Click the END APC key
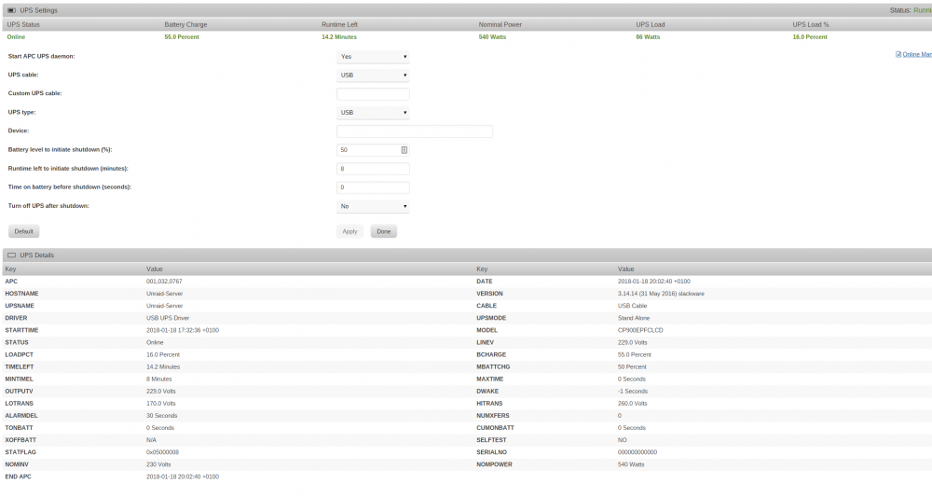This screenshot has width=932, height=496. pyautogui.click(x=18, y=477)
